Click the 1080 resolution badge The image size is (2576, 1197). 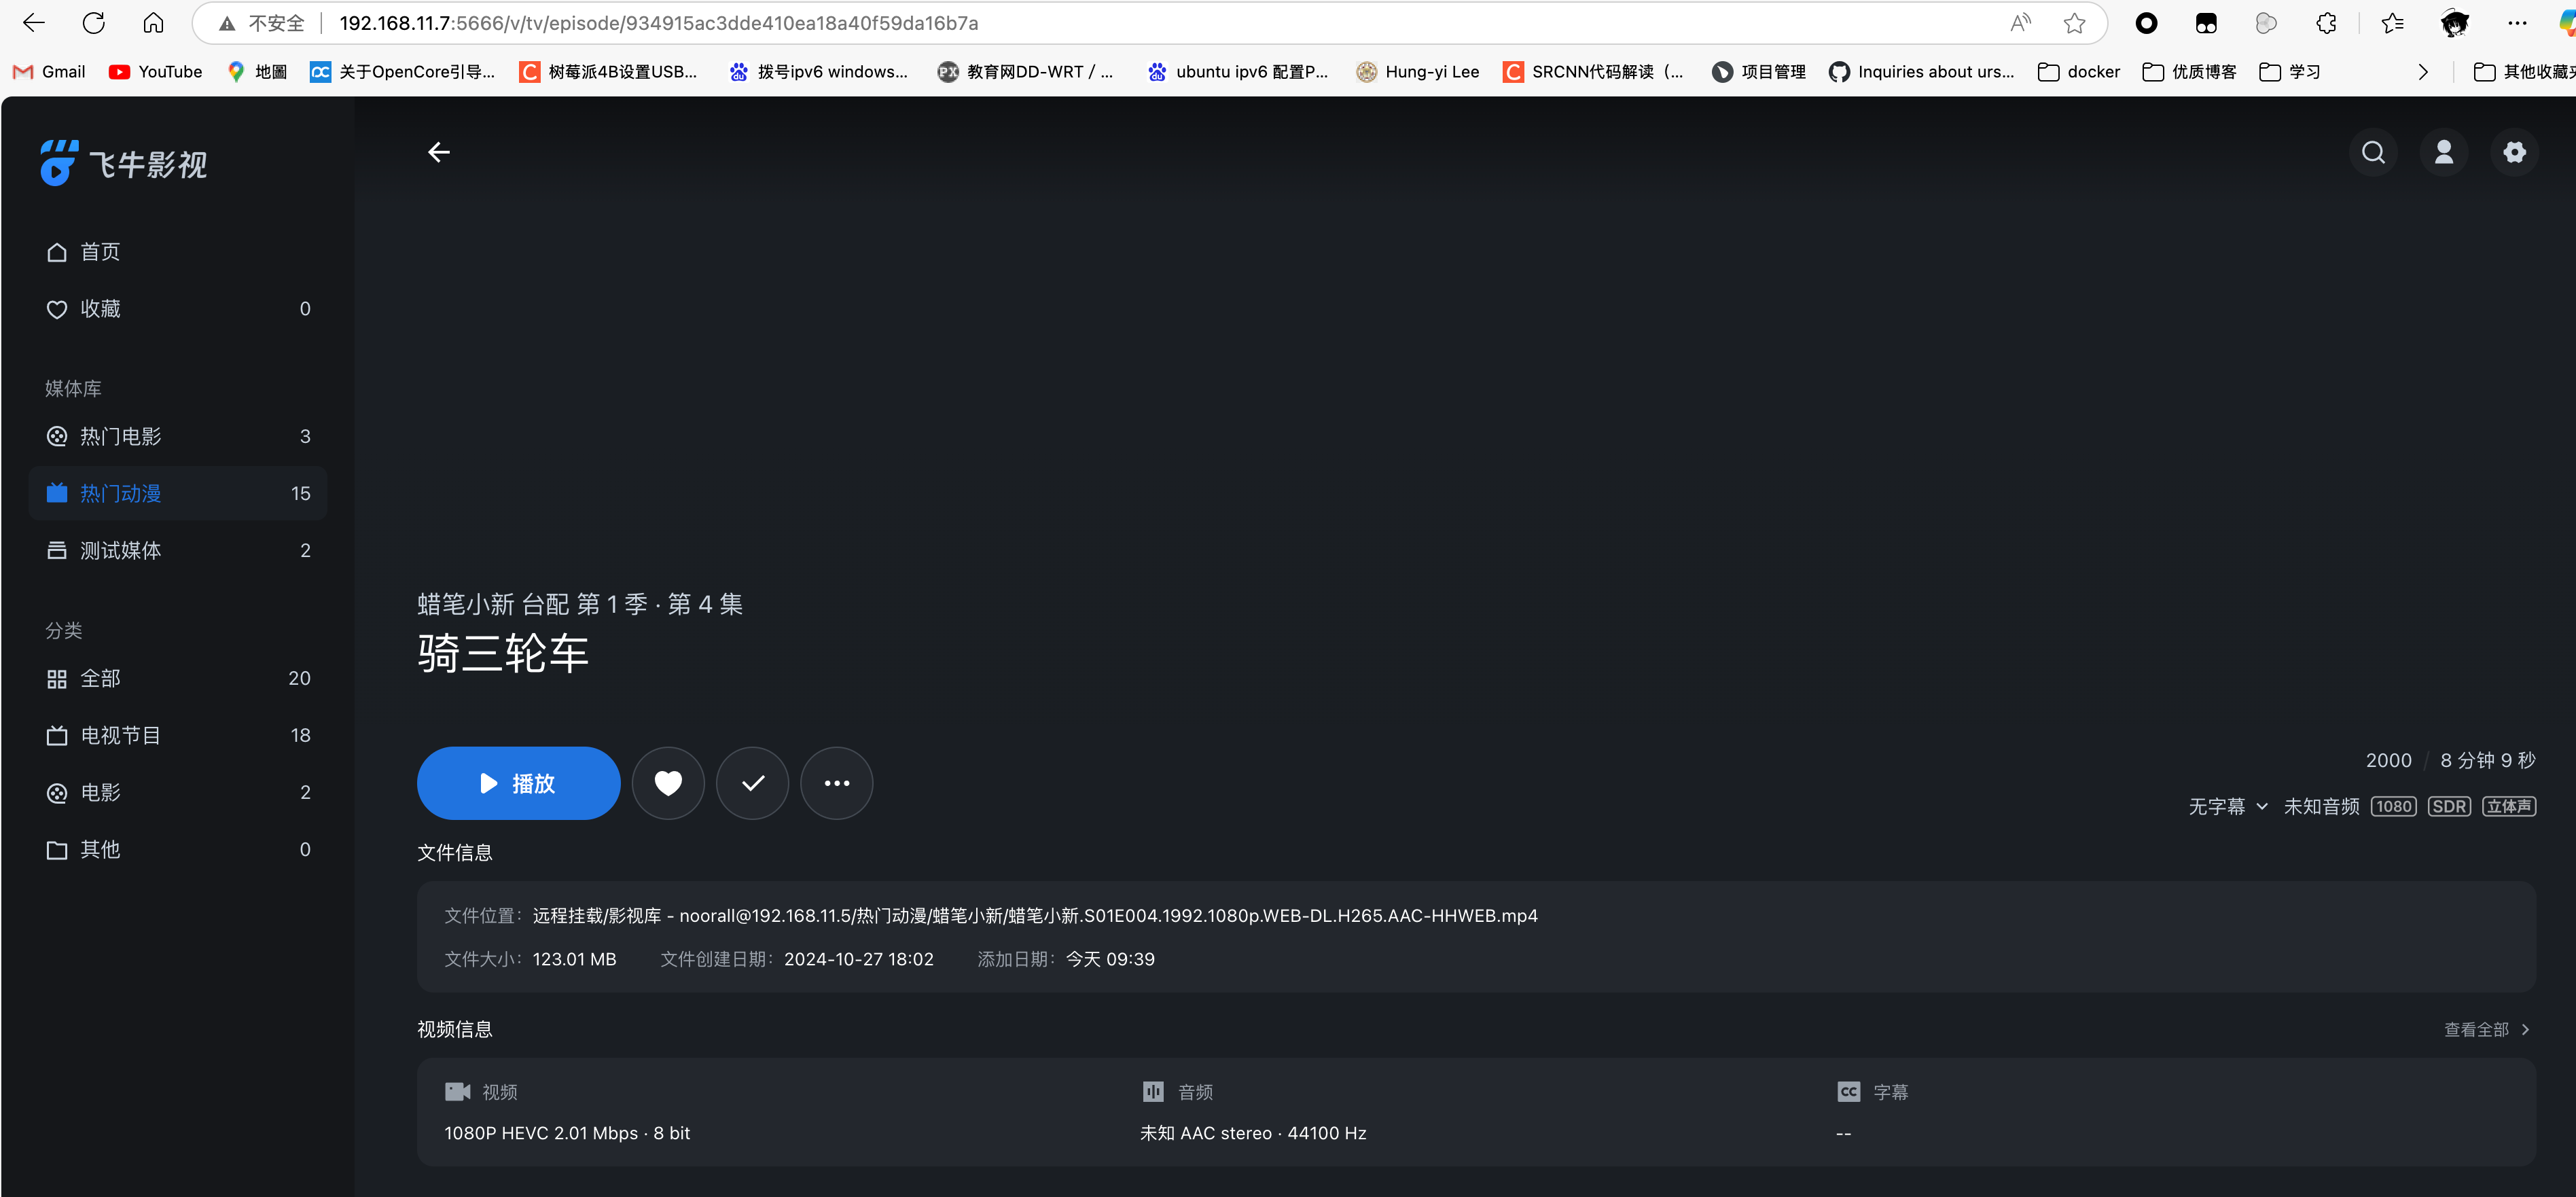2393,806
